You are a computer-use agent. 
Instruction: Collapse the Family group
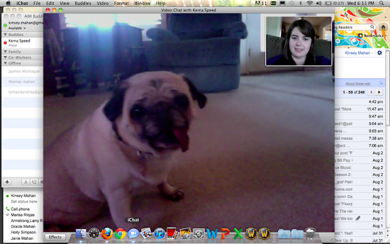pos(5,51)
